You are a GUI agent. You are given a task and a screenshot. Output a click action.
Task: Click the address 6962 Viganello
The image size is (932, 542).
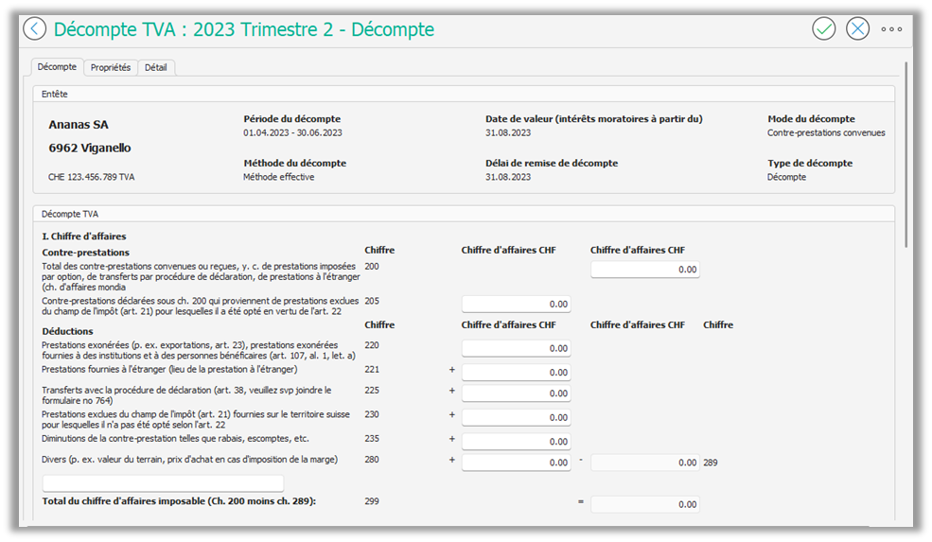pyautogui.click(x=90, y=148)
